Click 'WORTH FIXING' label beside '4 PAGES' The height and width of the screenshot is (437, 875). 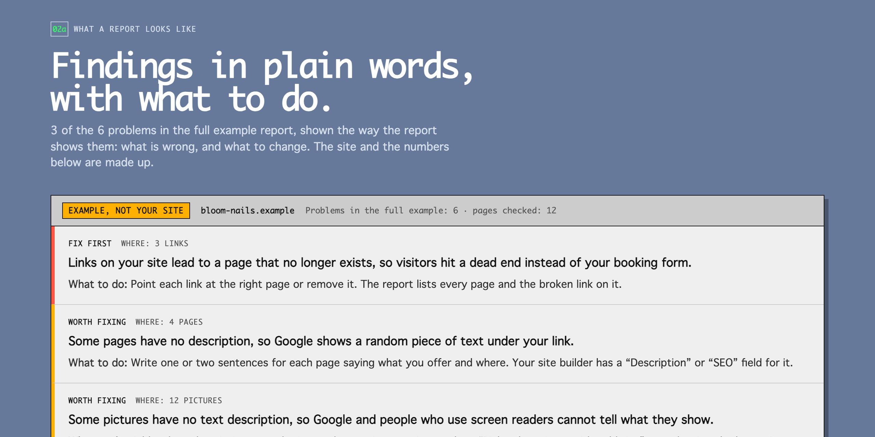(97, 322)
